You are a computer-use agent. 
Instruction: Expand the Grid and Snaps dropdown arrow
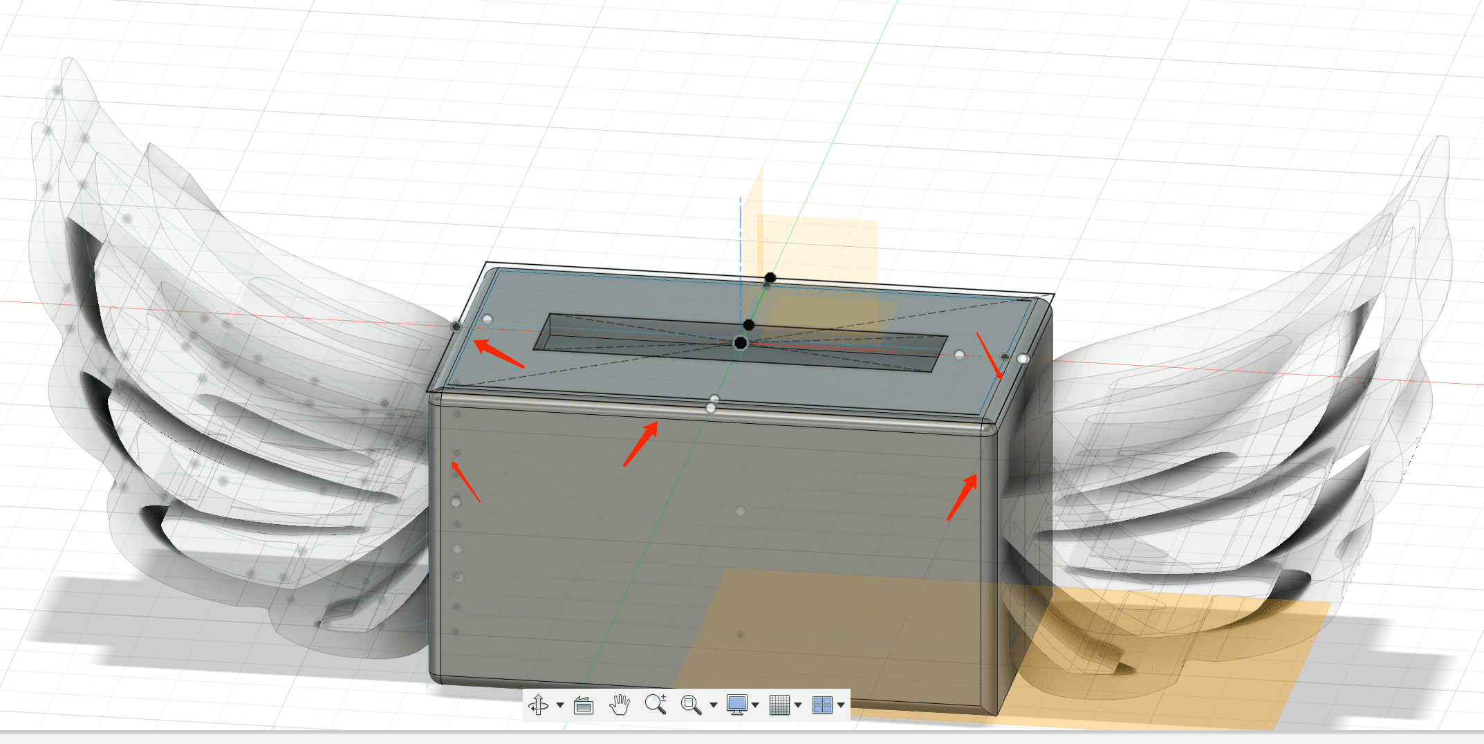click(x=798, y=705)
